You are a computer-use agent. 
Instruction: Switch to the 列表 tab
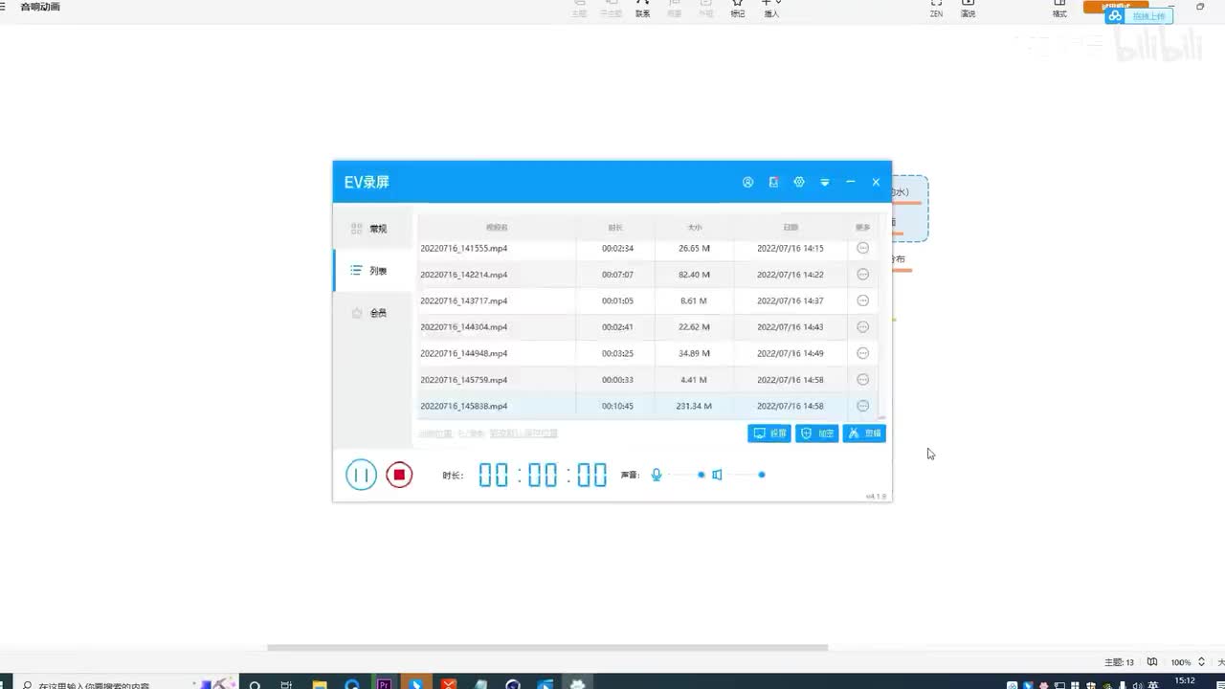click(373, 271)
